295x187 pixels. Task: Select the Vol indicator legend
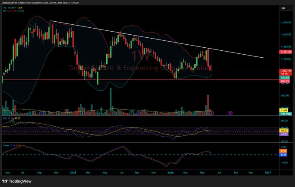coord(13,8)
